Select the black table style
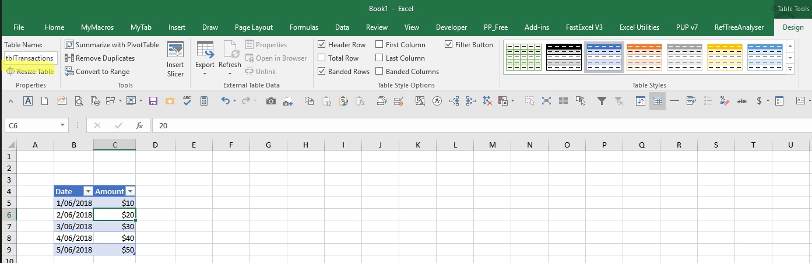 point(564,57)
